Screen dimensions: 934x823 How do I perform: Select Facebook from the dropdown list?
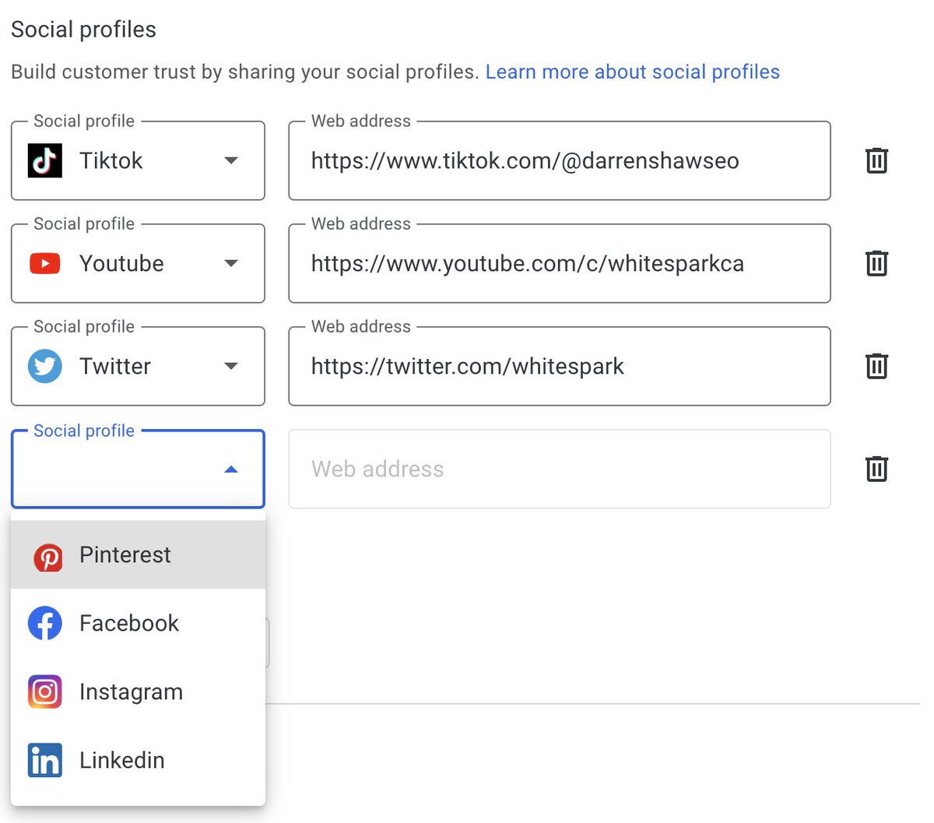(x=138, y=623)
